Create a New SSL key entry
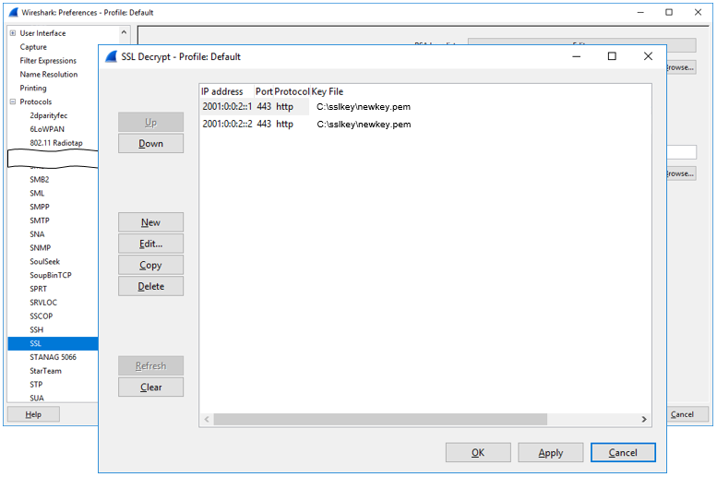This screenshot has width=717, height=477. [x=151, y=222]
